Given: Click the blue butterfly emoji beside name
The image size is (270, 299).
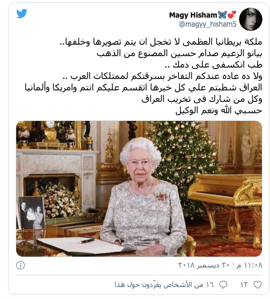Looking at the screenshot, I should 222,15.
